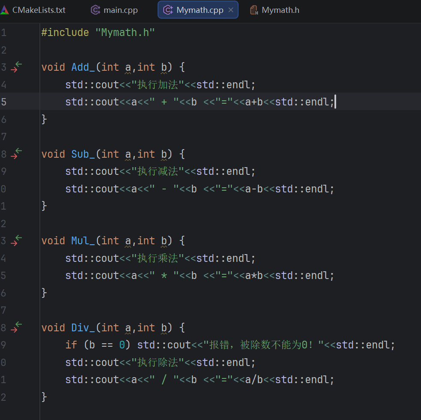Click the closing brace of Div_ function
Viewport: 421px width, 420px height.
pyautogui.click(x=44, y=397)
